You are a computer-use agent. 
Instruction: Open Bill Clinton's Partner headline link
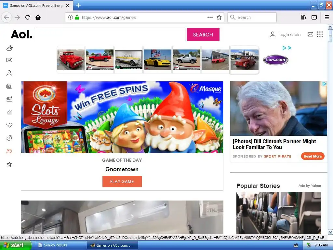274,144
